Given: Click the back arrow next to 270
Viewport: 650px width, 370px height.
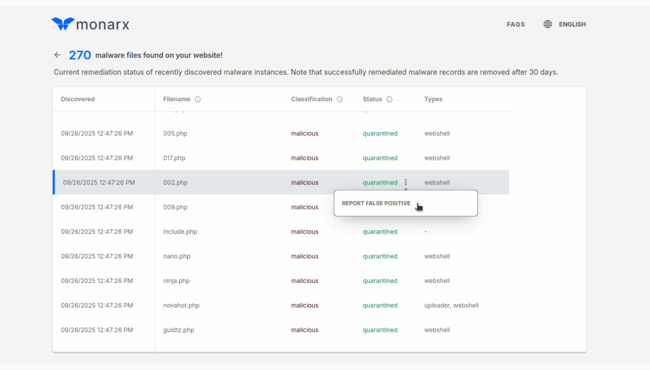Looking at the screenshot, I should click(57, 55).
